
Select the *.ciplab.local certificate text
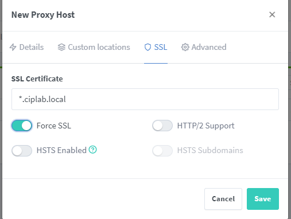pyautogui.click(x=42, y=99)
